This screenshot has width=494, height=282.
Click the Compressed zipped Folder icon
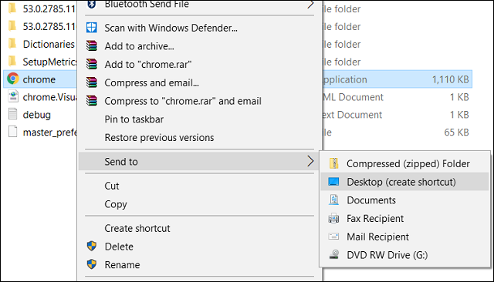pyautogui.click(x=333, y=163)
